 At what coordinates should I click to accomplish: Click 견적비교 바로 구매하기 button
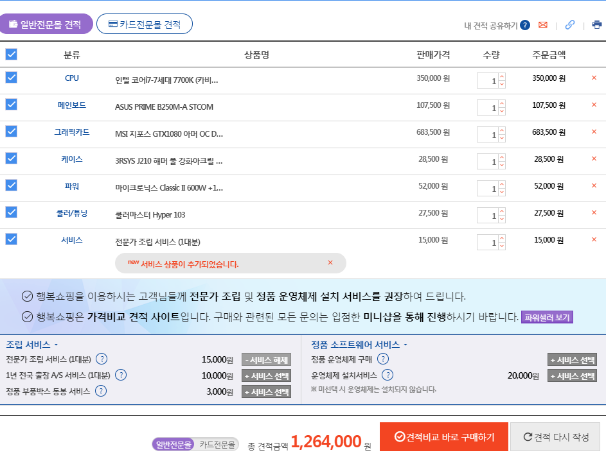click(x=443, y=437)
